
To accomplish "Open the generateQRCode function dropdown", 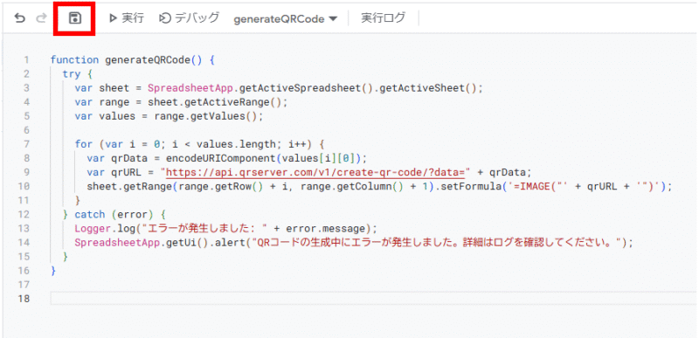I will tap(286, 18).
